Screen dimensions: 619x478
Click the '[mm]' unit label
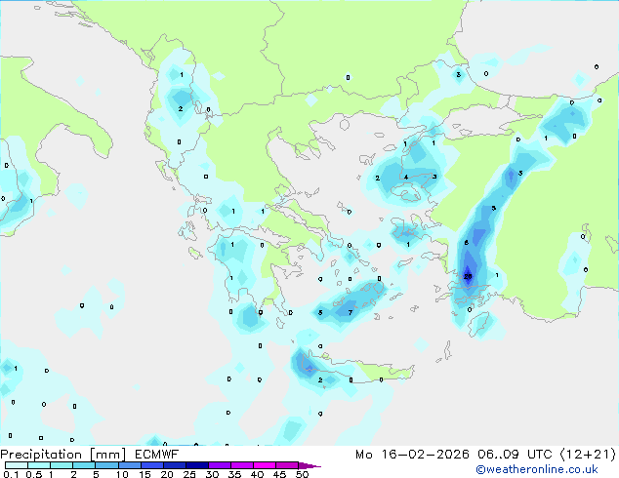pyautogui.click(x=108, y=455)
